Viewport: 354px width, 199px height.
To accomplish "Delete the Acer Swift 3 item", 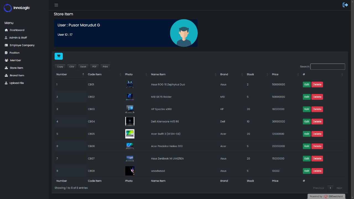I will [317, 134].
